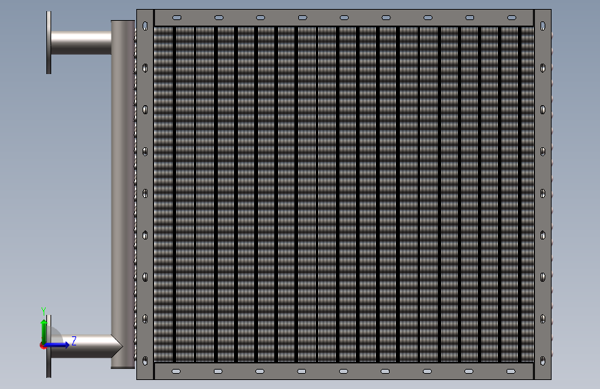Select the bottom frame bar with slotted holes
This screenshot has height=389, width=600.
point(344,371)
